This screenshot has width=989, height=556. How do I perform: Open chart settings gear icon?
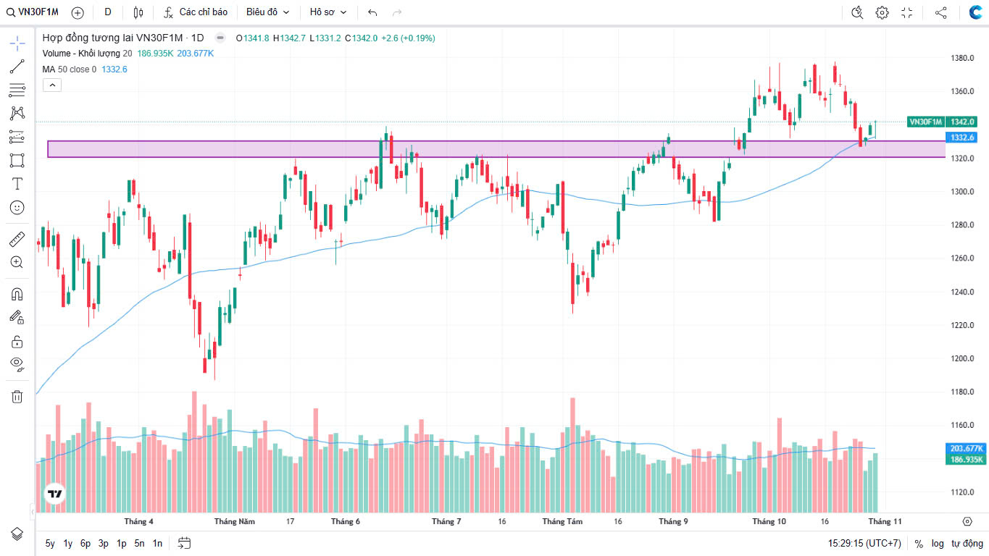(882, 12)
